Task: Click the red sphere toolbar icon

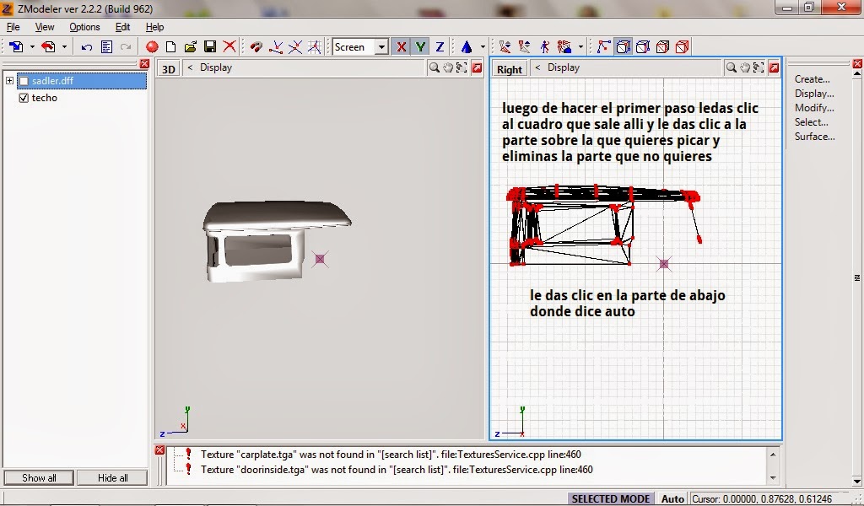Action: point(152,46)
